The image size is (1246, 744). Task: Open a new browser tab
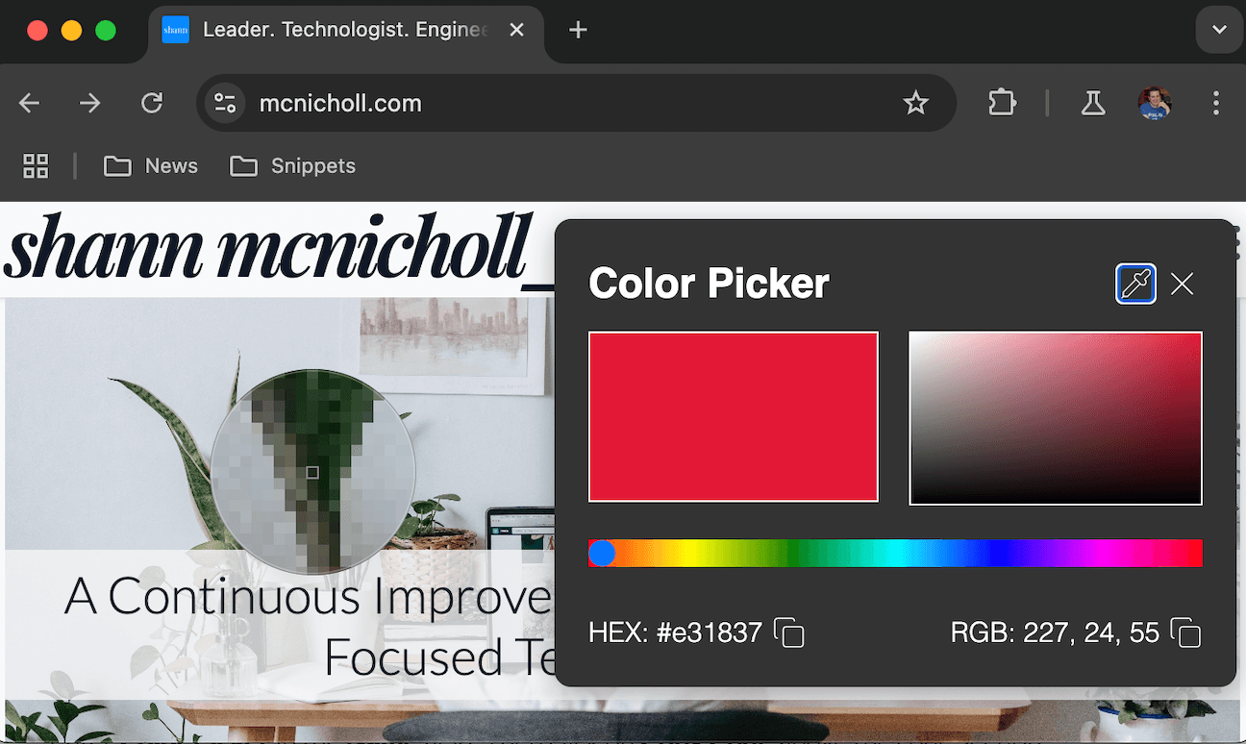click(577, 30)
